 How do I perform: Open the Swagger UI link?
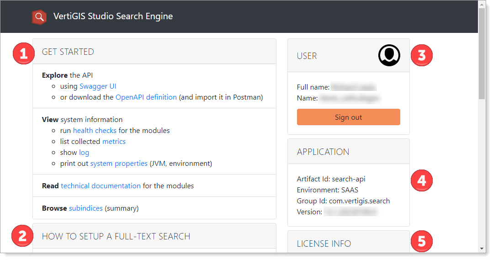98,86
